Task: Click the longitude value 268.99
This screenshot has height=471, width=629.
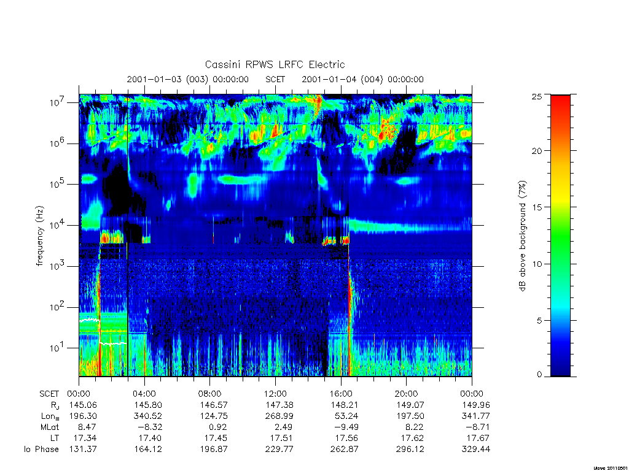Action: point(279,416)
